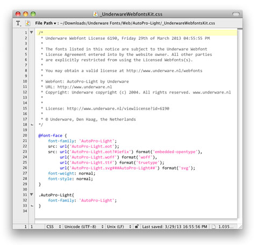Click the fold end marker at line 33
258x245 pixels.
32,206
